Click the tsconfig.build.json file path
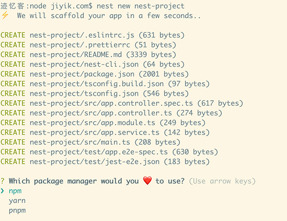The image size is (287, 221). (97, 83)
